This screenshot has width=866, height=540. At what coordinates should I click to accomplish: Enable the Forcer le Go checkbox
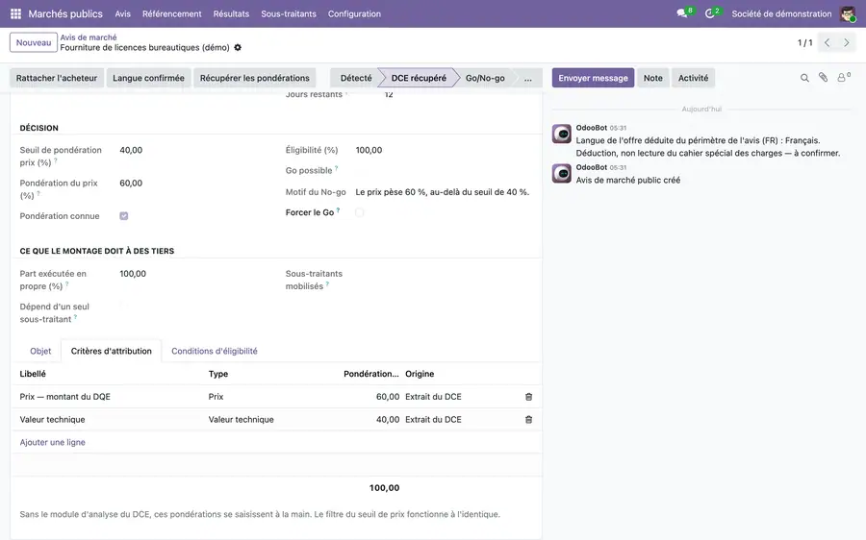click(x=360, y=212)
